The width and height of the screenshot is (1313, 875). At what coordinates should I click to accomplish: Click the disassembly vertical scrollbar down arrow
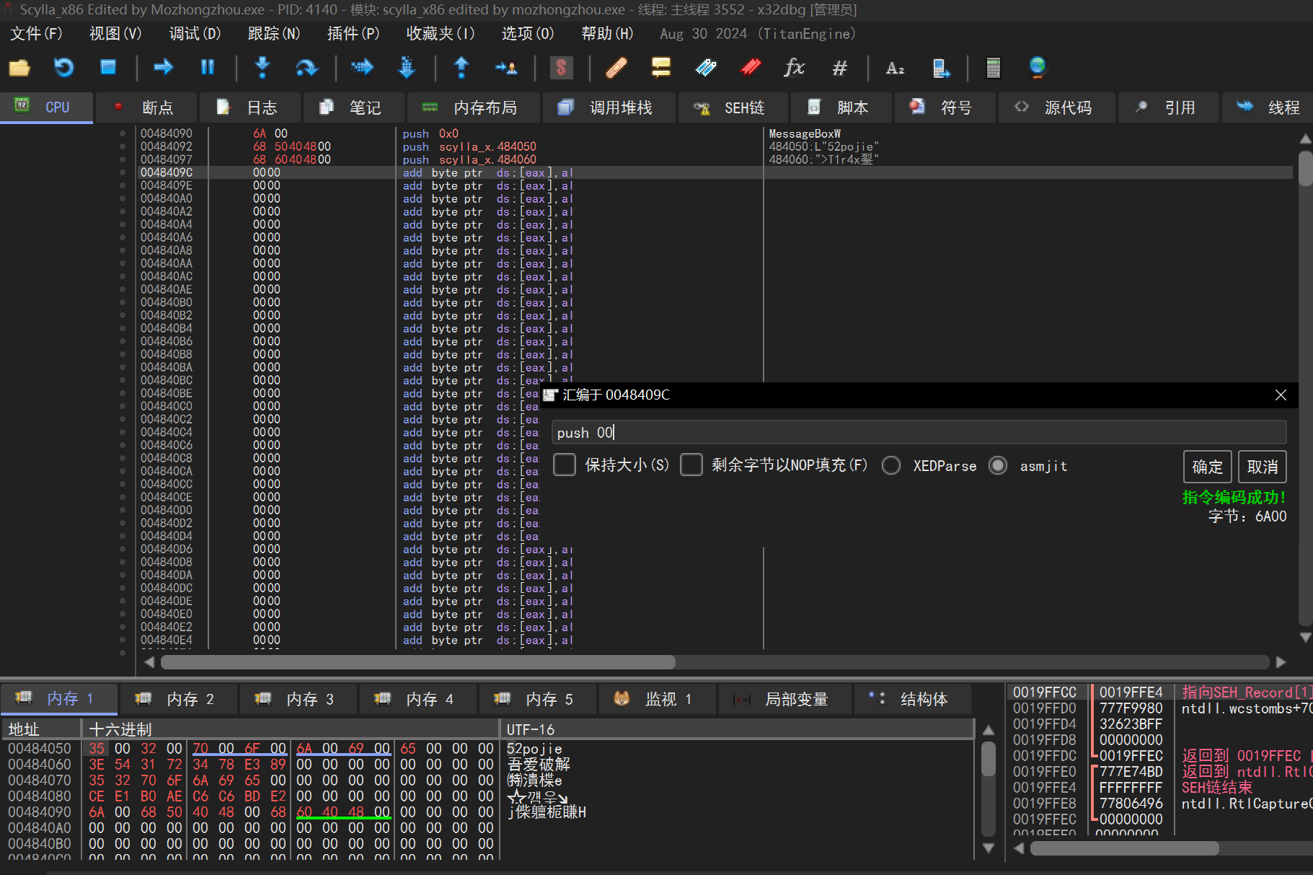[1305, 637]
